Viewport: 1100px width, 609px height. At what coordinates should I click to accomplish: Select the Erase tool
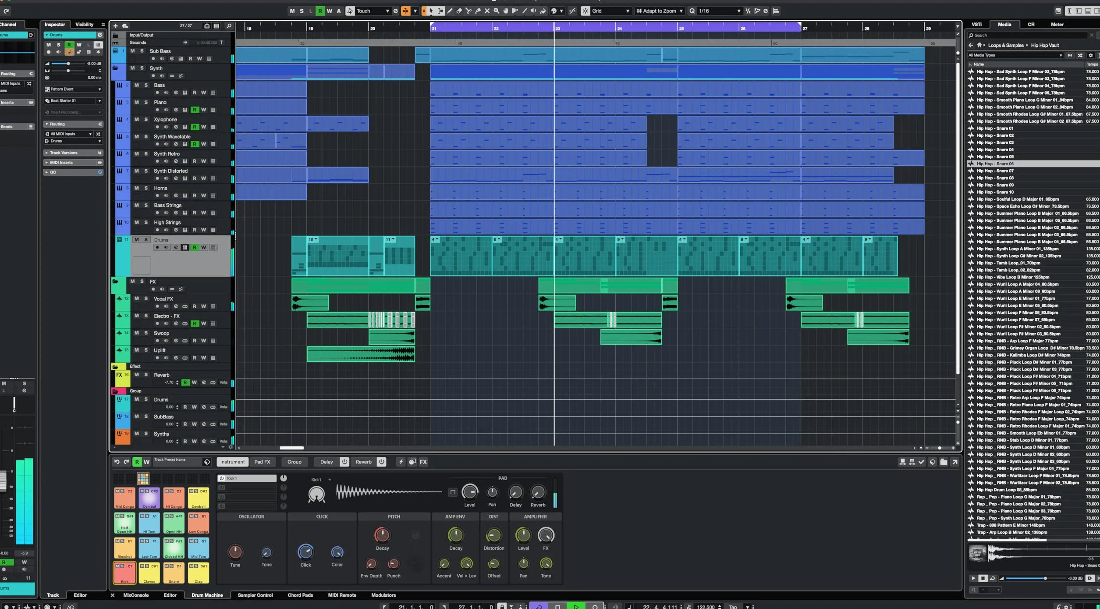[459, 11]
